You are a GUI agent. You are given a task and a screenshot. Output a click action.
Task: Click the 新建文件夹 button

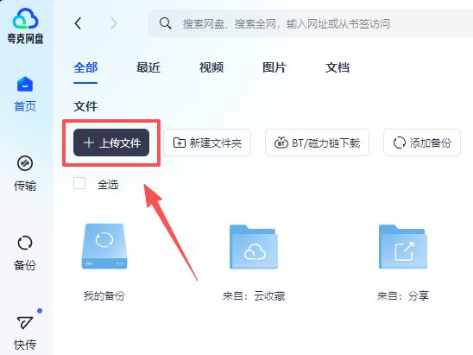[x=207, y=143]
